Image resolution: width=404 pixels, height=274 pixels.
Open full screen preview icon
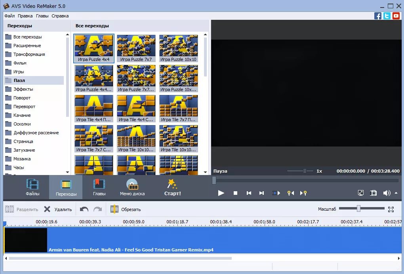tap(361, 193)
